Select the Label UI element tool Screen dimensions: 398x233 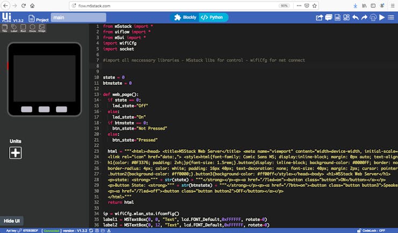pos(14,28)
